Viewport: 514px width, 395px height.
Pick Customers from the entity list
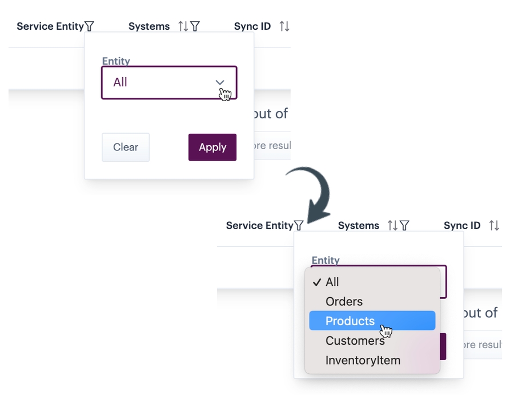coord(355,341)
